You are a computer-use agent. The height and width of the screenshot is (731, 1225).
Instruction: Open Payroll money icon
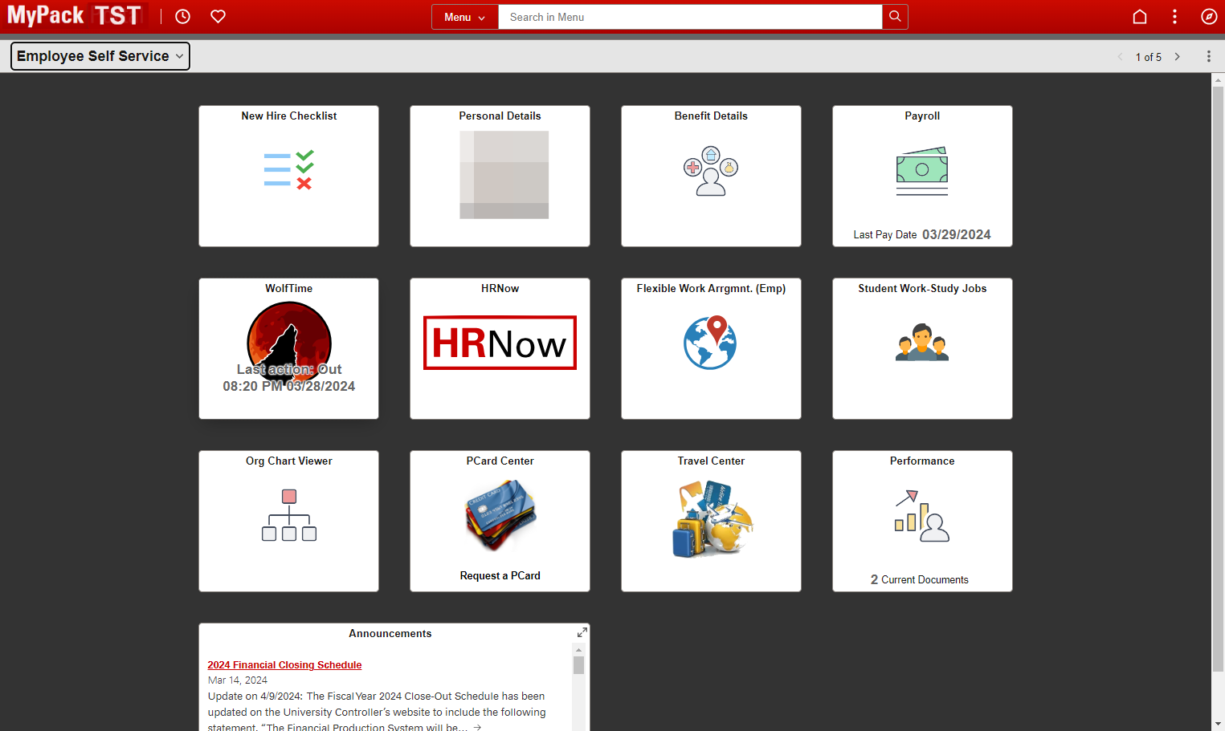click(x=922, y=171)
